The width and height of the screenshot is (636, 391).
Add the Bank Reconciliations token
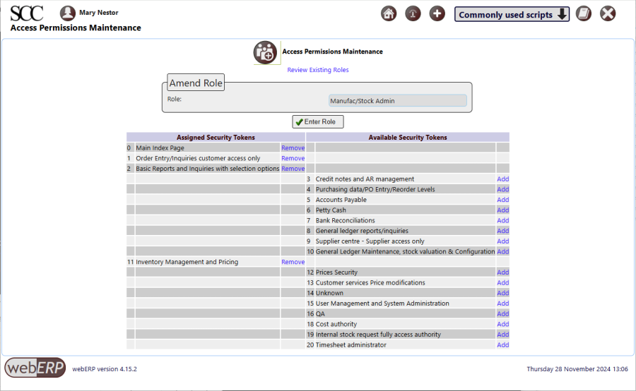pos(503,220)
